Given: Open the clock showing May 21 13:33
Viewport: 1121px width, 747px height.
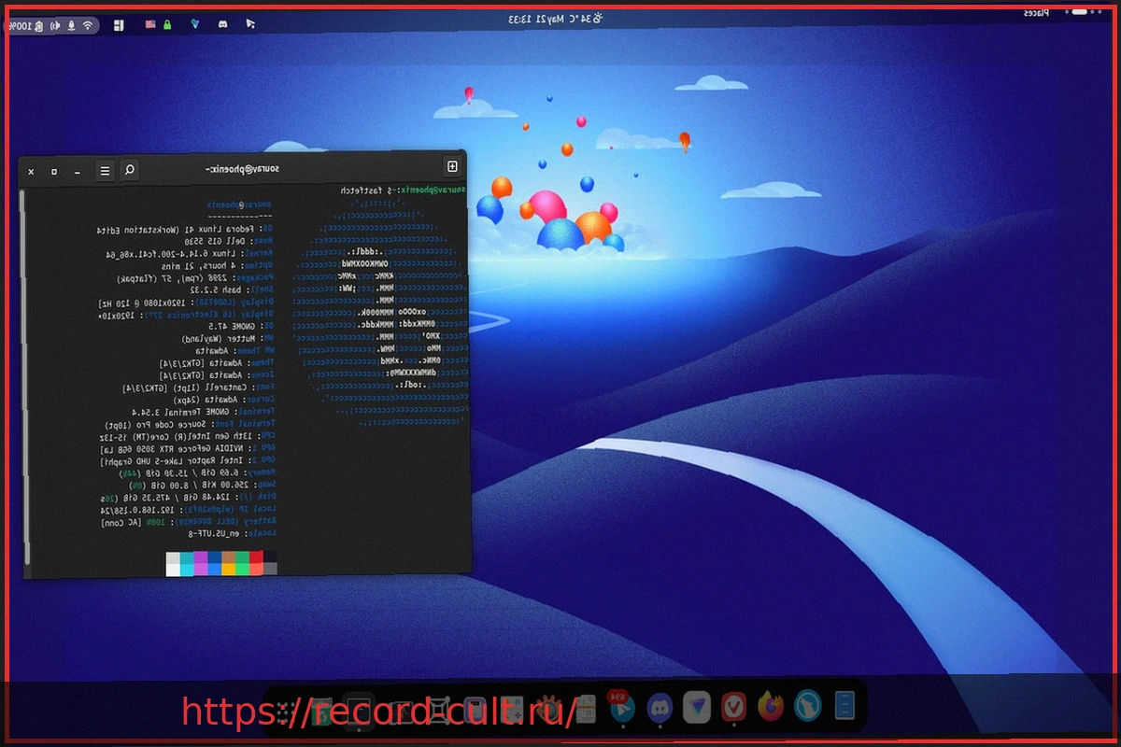Looking at the screenshot, I should pos(540,19).
